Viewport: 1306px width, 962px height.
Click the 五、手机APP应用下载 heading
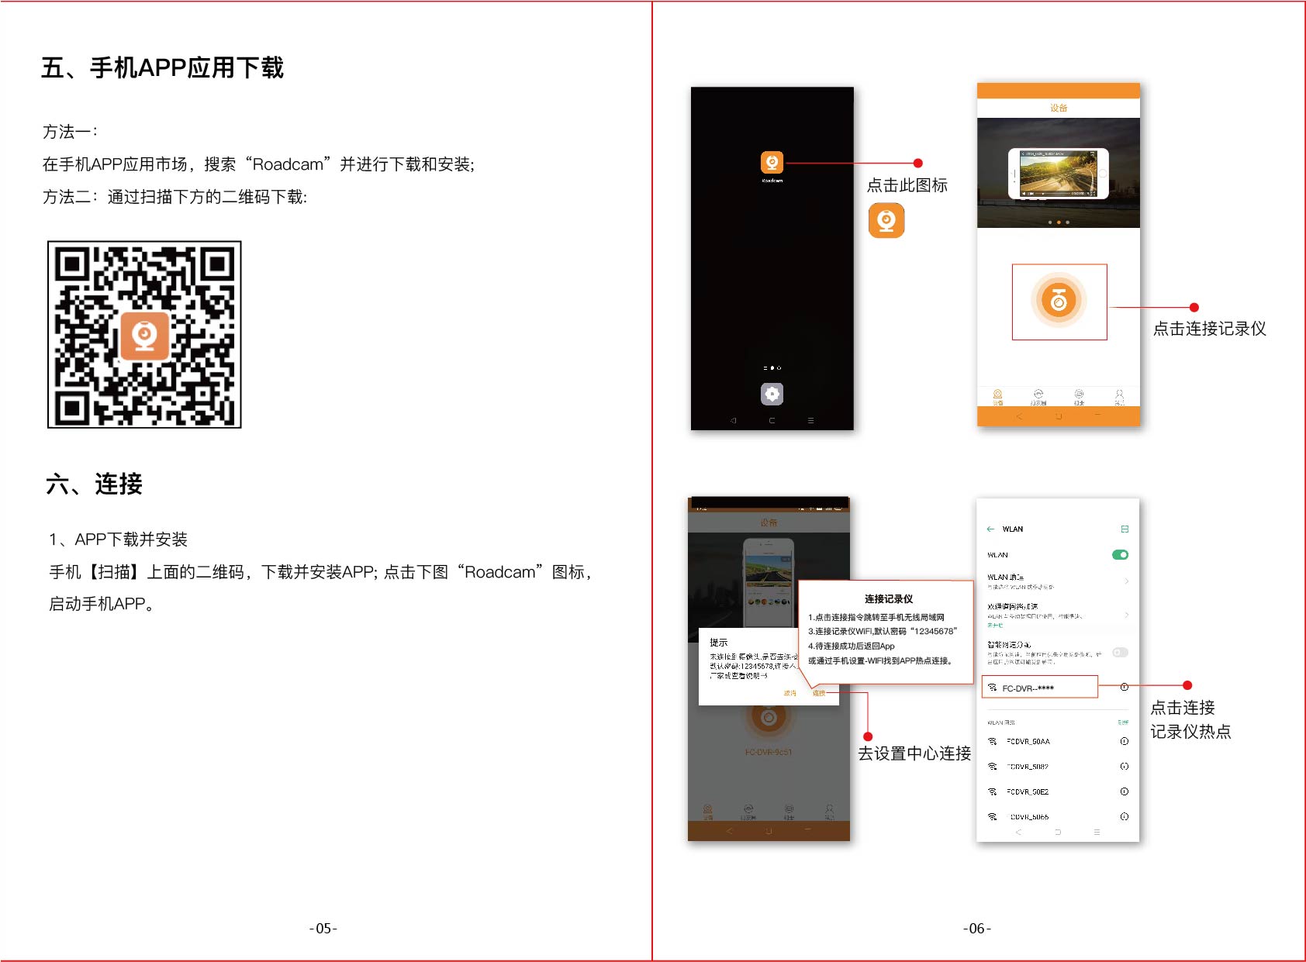162,67
